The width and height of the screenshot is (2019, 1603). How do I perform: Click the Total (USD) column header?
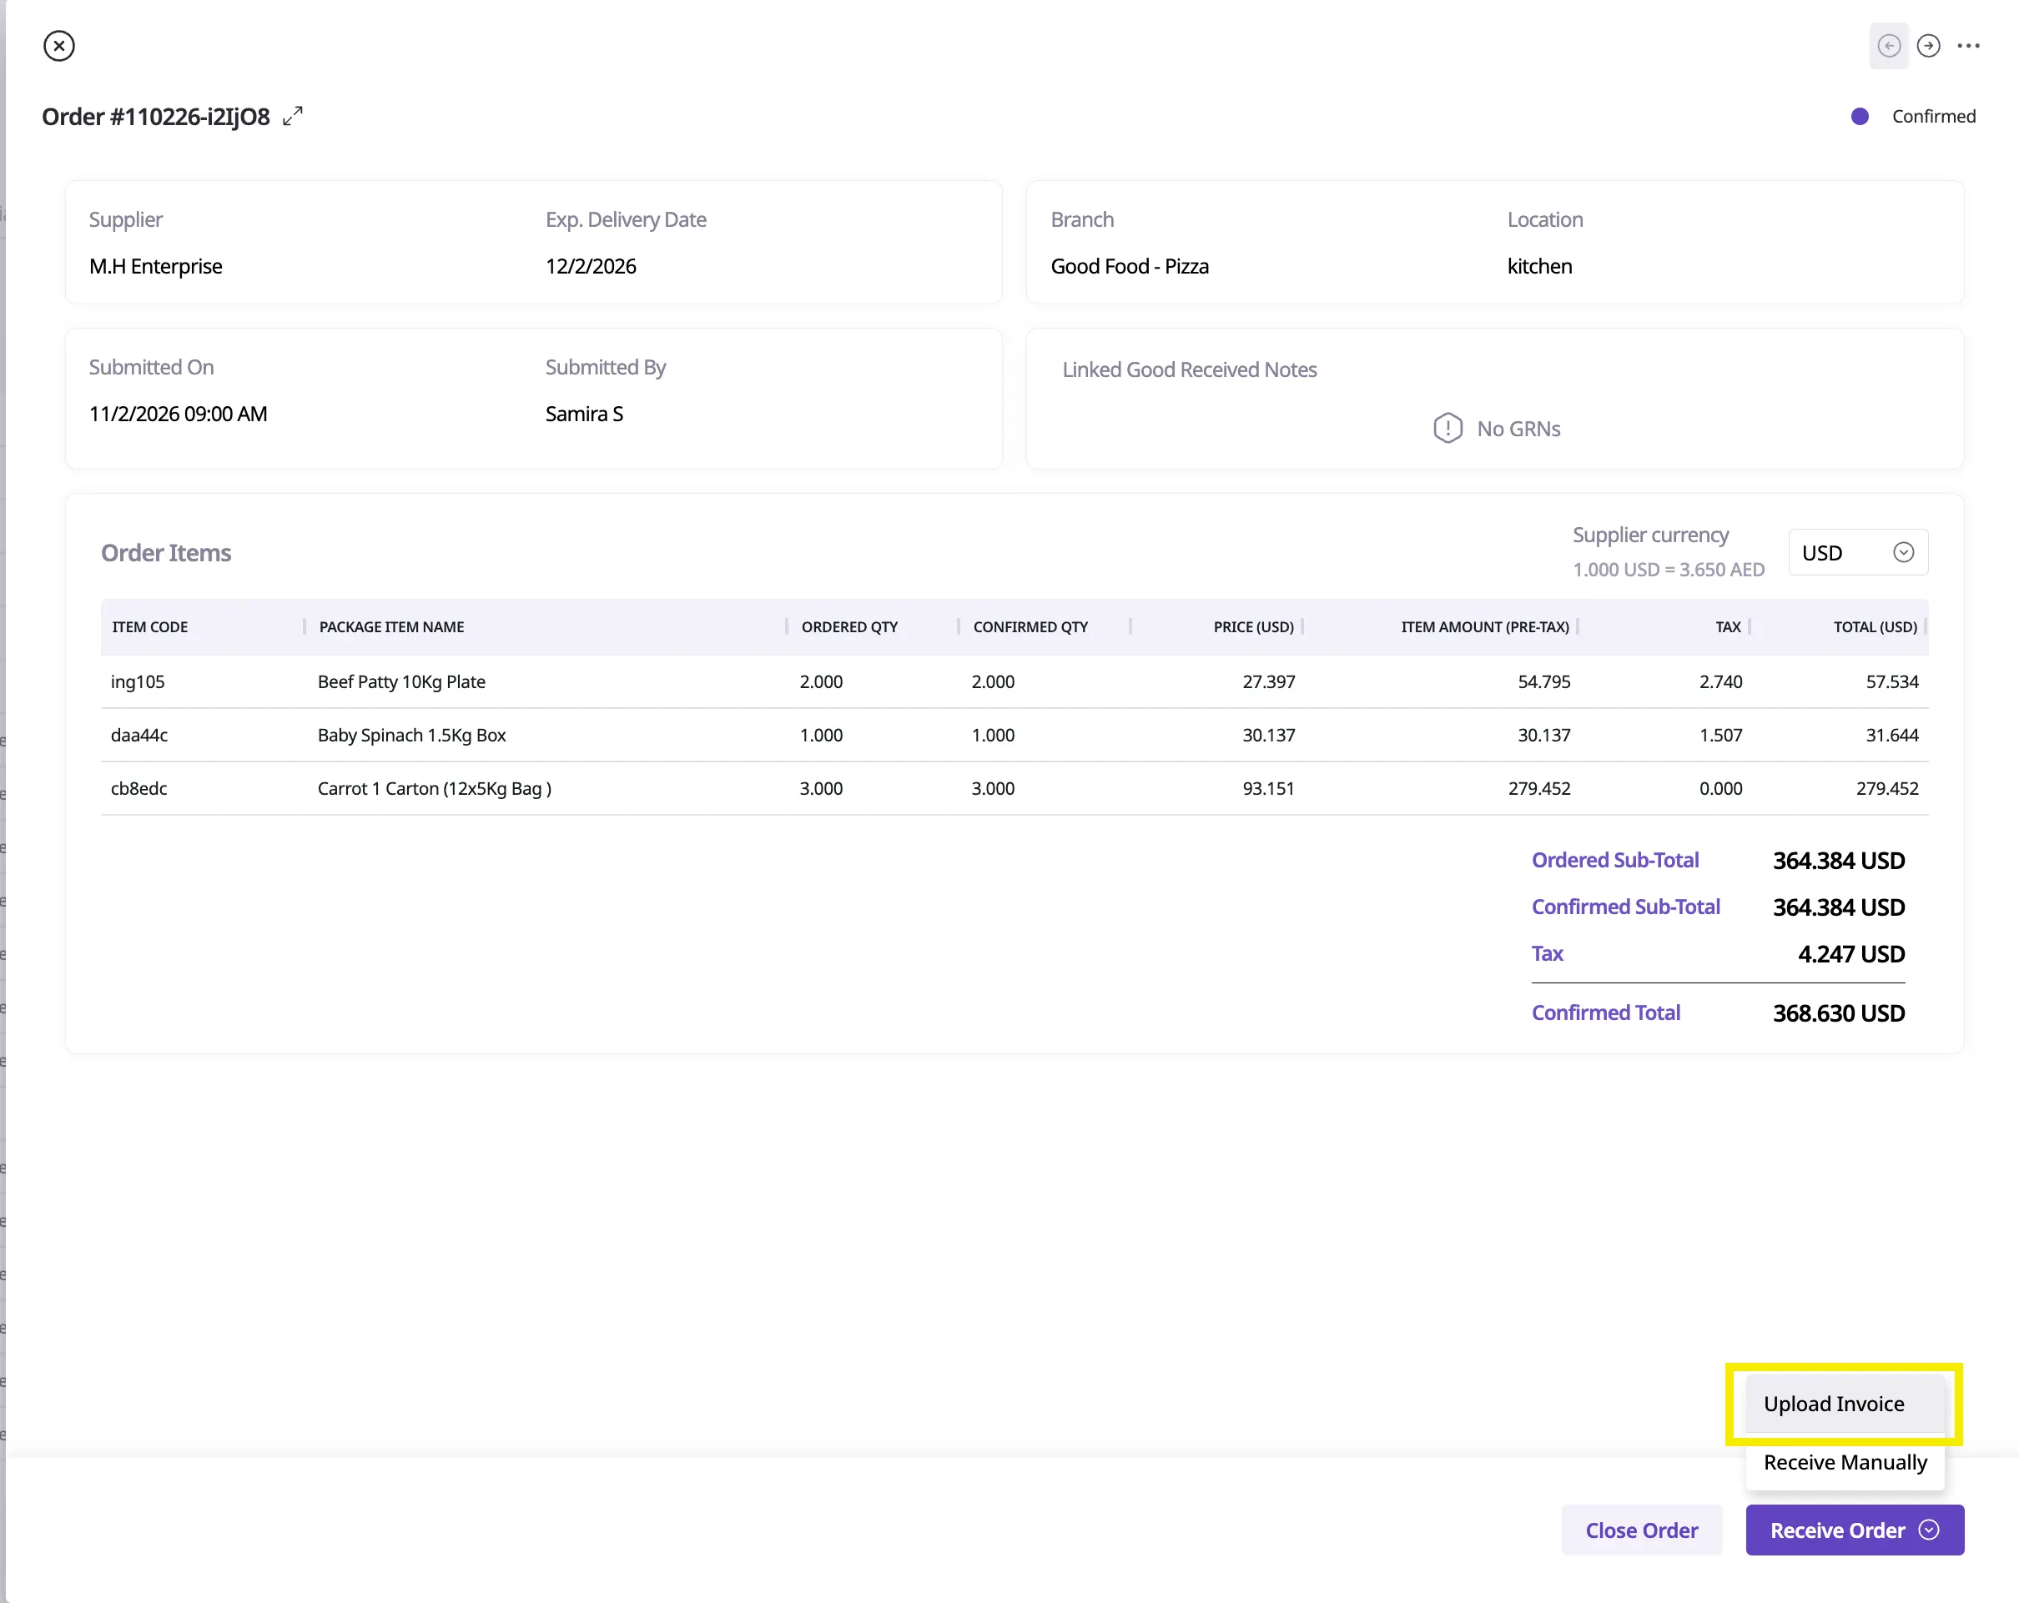pyautogui.click(x=1874, y=626)
